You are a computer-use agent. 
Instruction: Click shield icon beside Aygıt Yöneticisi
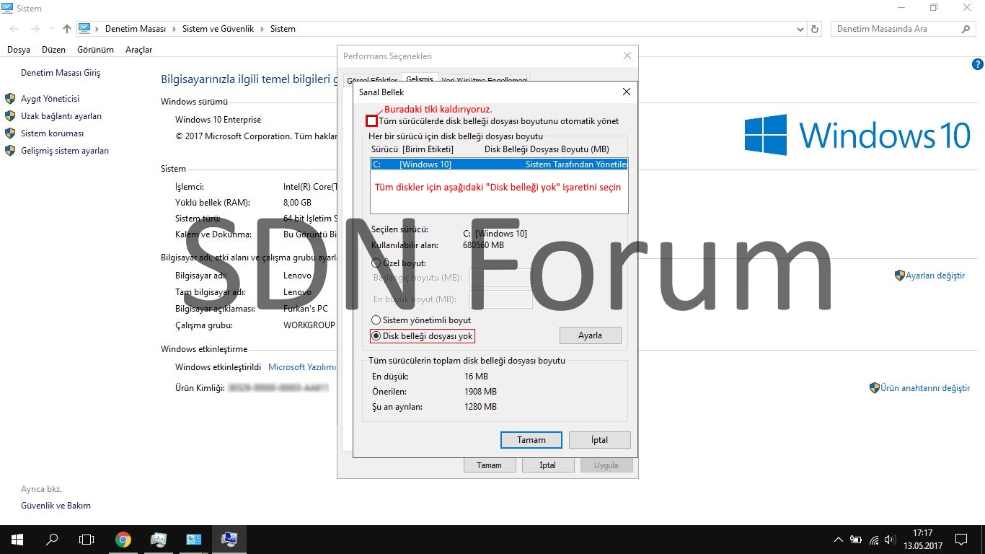point(10,99)
